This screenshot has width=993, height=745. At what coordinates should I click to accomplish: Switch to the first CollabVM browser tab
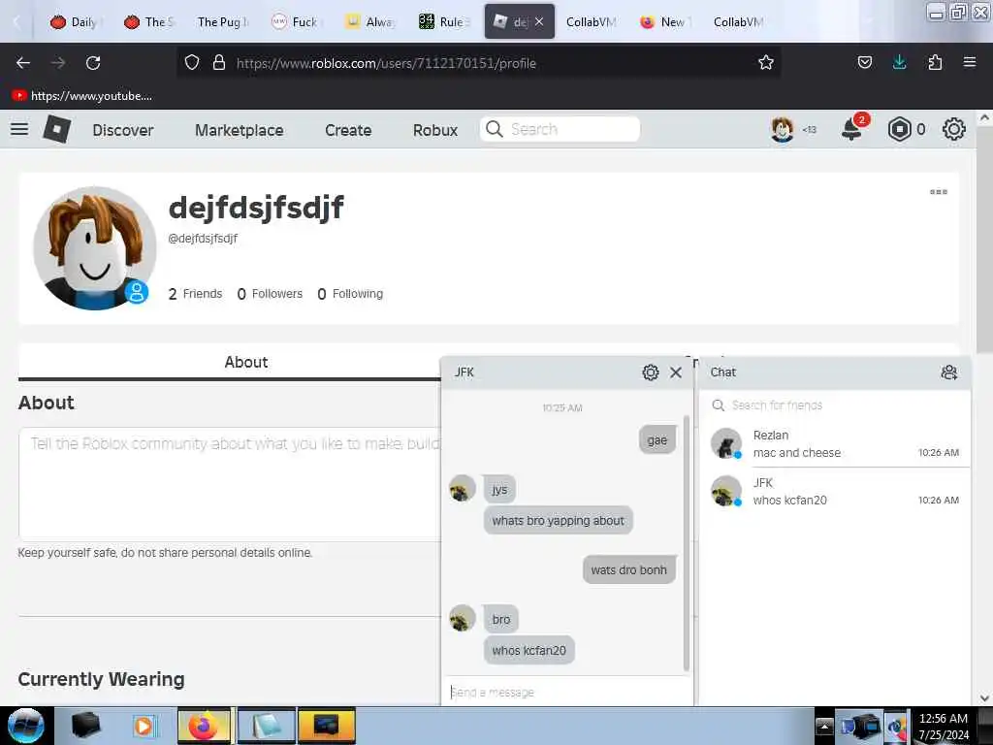tap(591, 21)
